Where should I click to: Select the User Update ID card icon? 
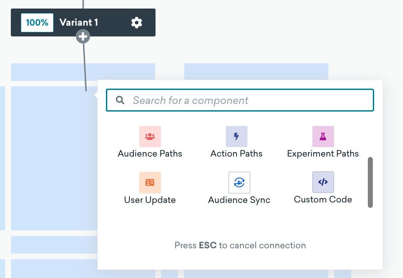150,182
